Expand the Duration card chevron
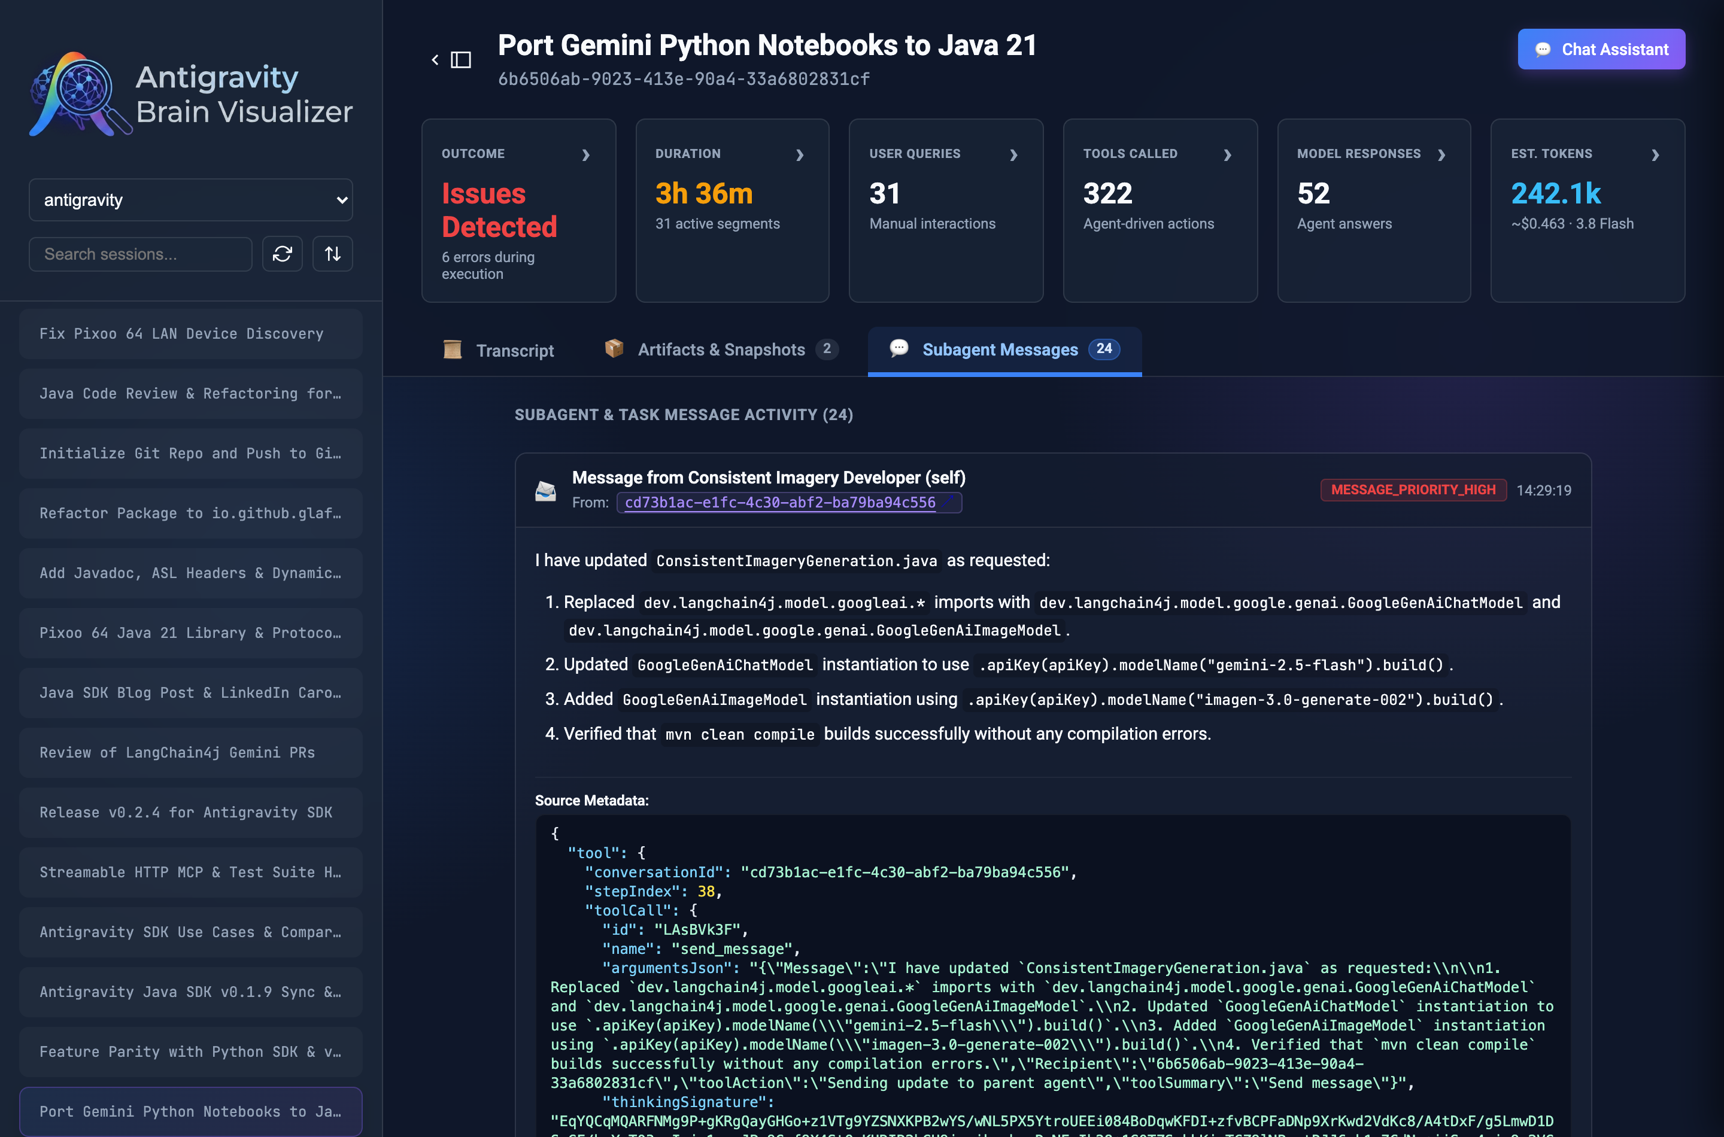Image resolution: width=1724 pixels, height=1137 pixels. (x=800, y=154)
